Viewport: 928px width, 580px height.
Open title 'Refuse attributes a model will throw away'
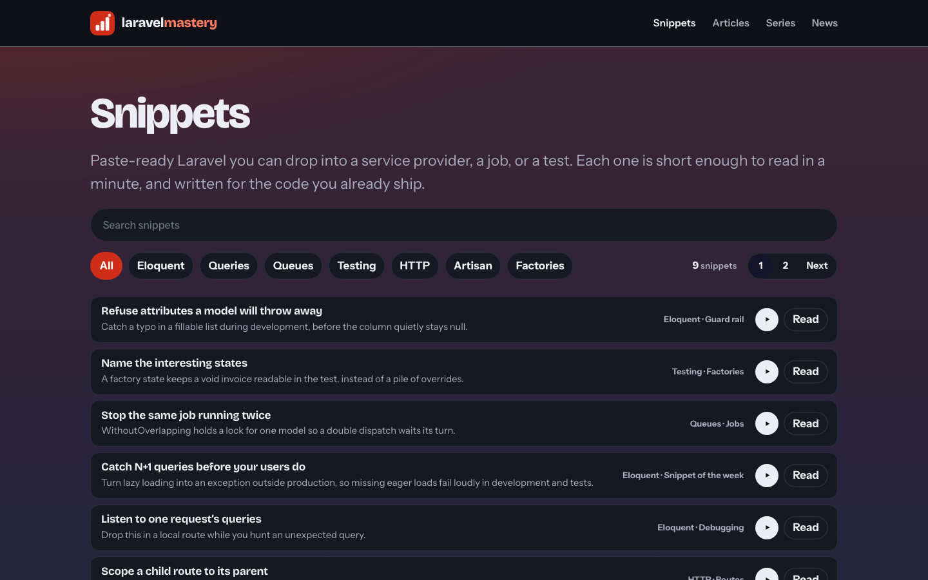[211, 311]
